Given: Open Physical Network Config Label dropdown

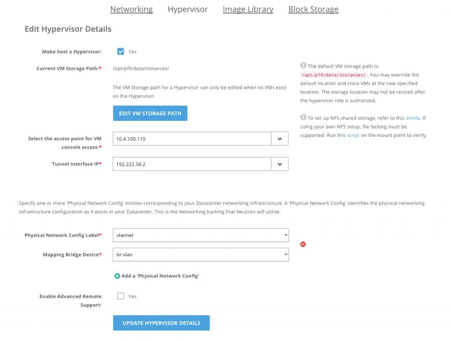Looking at the screenshot, I should 200,235.
